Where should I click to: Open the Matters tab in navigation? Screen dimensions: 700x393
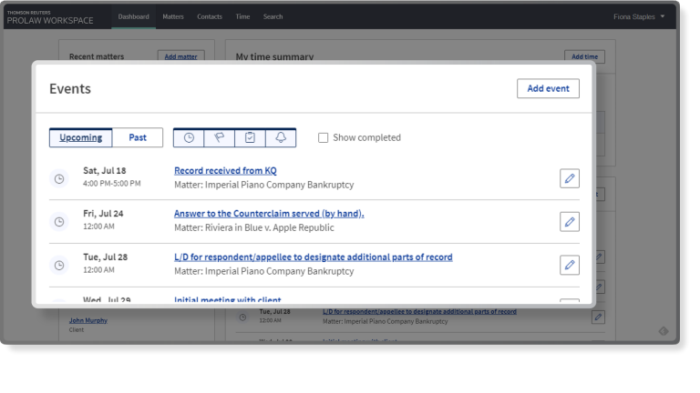coord(172,16)
